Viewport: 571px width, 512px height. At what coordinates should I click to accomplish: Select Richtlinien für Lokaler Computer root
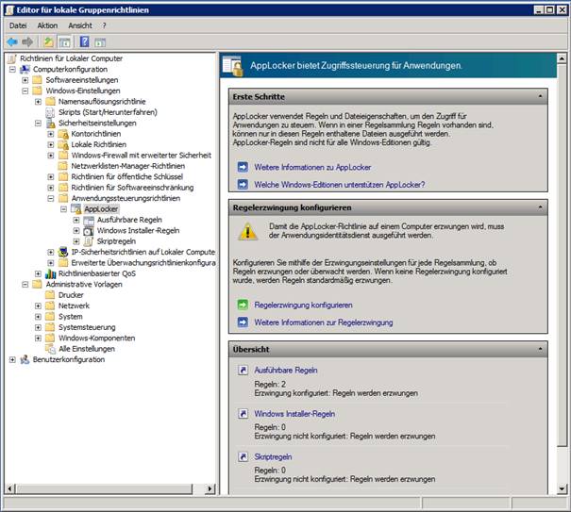pos(71,58)
